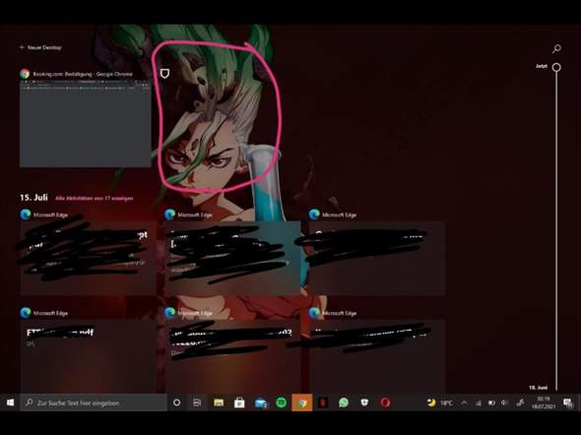Focus the Zur Suche Text hier eingeben box
581x435 pixels.
(x=94, y=403)
